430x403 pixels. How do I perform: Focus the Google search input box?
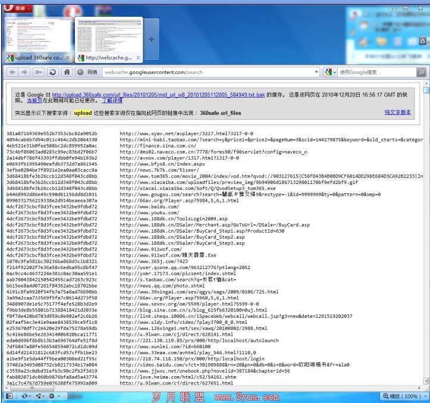tap(377, 72)
